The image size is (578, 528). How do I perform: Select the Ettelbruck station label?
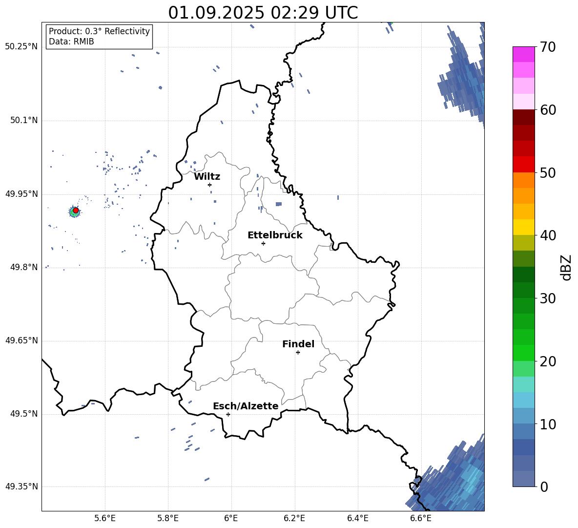[x=275, y=235]
